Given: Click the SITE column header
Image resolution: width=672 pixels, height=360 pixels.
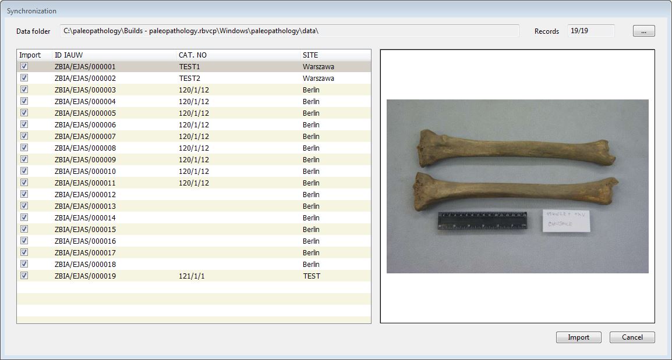Looking at the screenshot, I should click(335, 55).
